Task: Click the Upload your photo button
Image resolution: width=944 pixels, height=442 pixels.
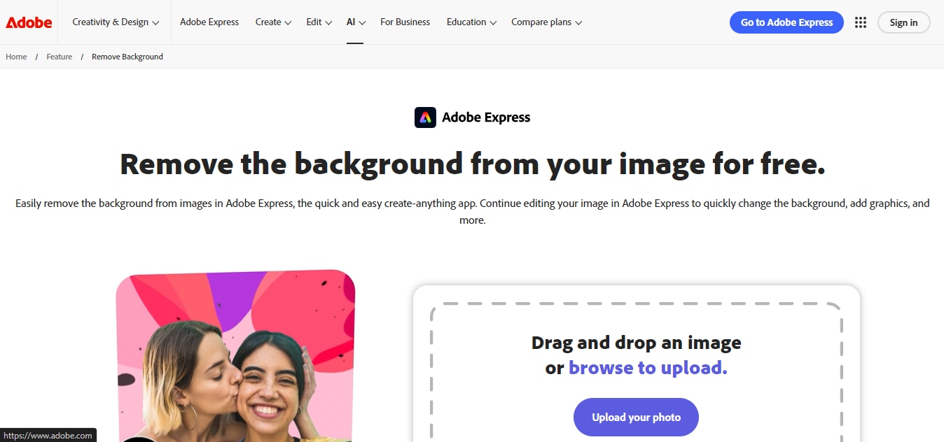Action: (636, 417)
